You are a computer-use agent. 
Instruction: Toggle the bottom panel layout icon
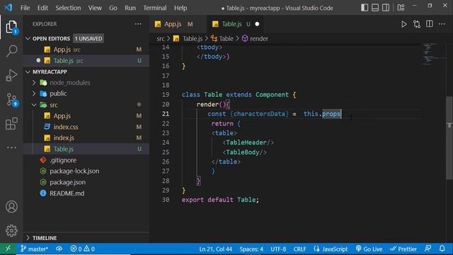[375, 8]
